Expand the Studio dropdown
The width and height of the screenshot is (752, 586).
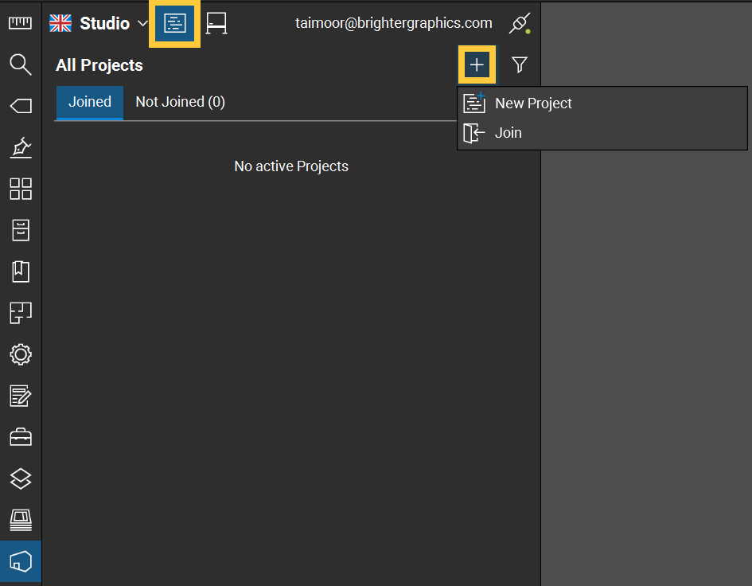(143, 23)
